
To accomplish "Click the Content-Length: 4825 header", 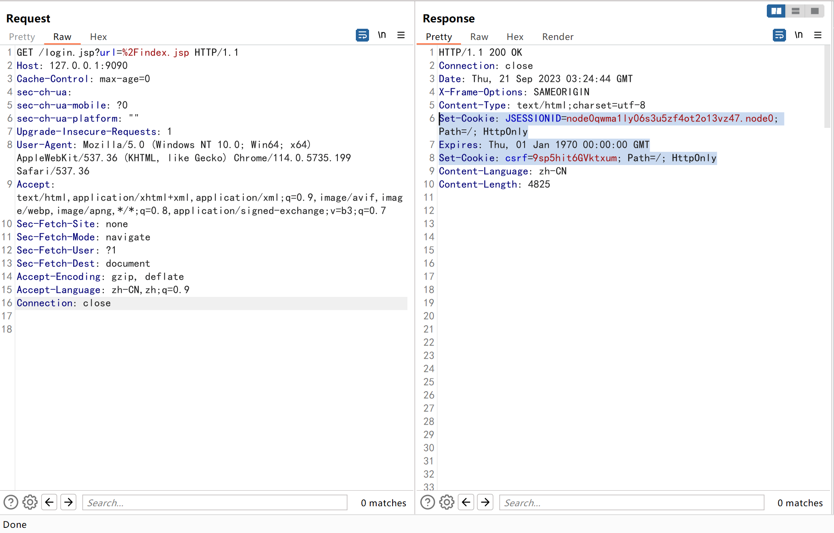I will point(495,184).
